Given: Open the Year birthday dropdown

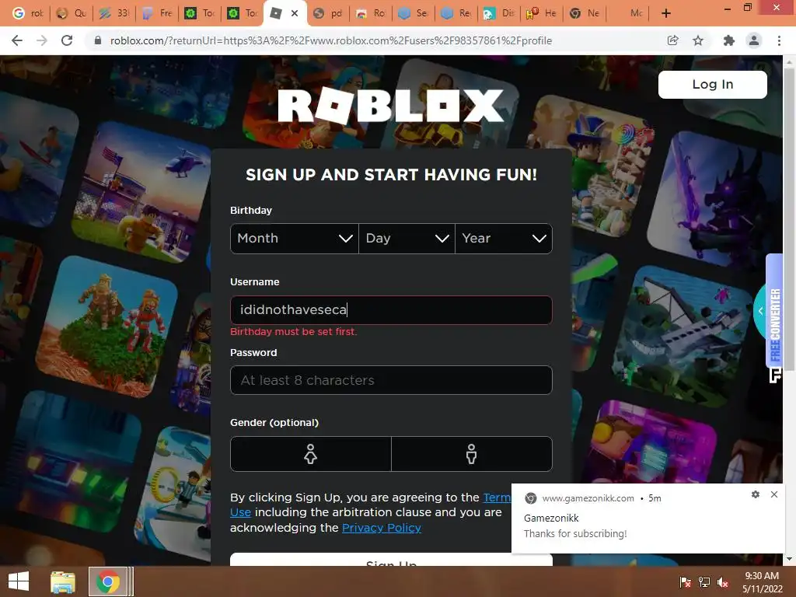Looking at the screenshot, I should coord(504,238).
